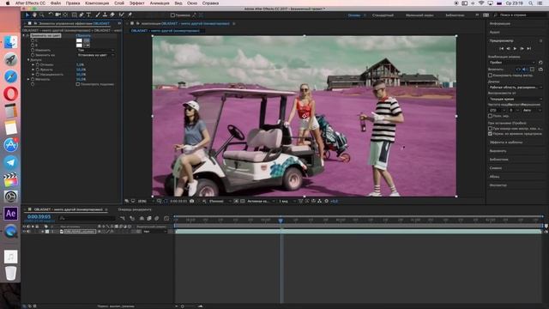
Task: Select the Clone Stamp tool
Action: pos(105,15)
